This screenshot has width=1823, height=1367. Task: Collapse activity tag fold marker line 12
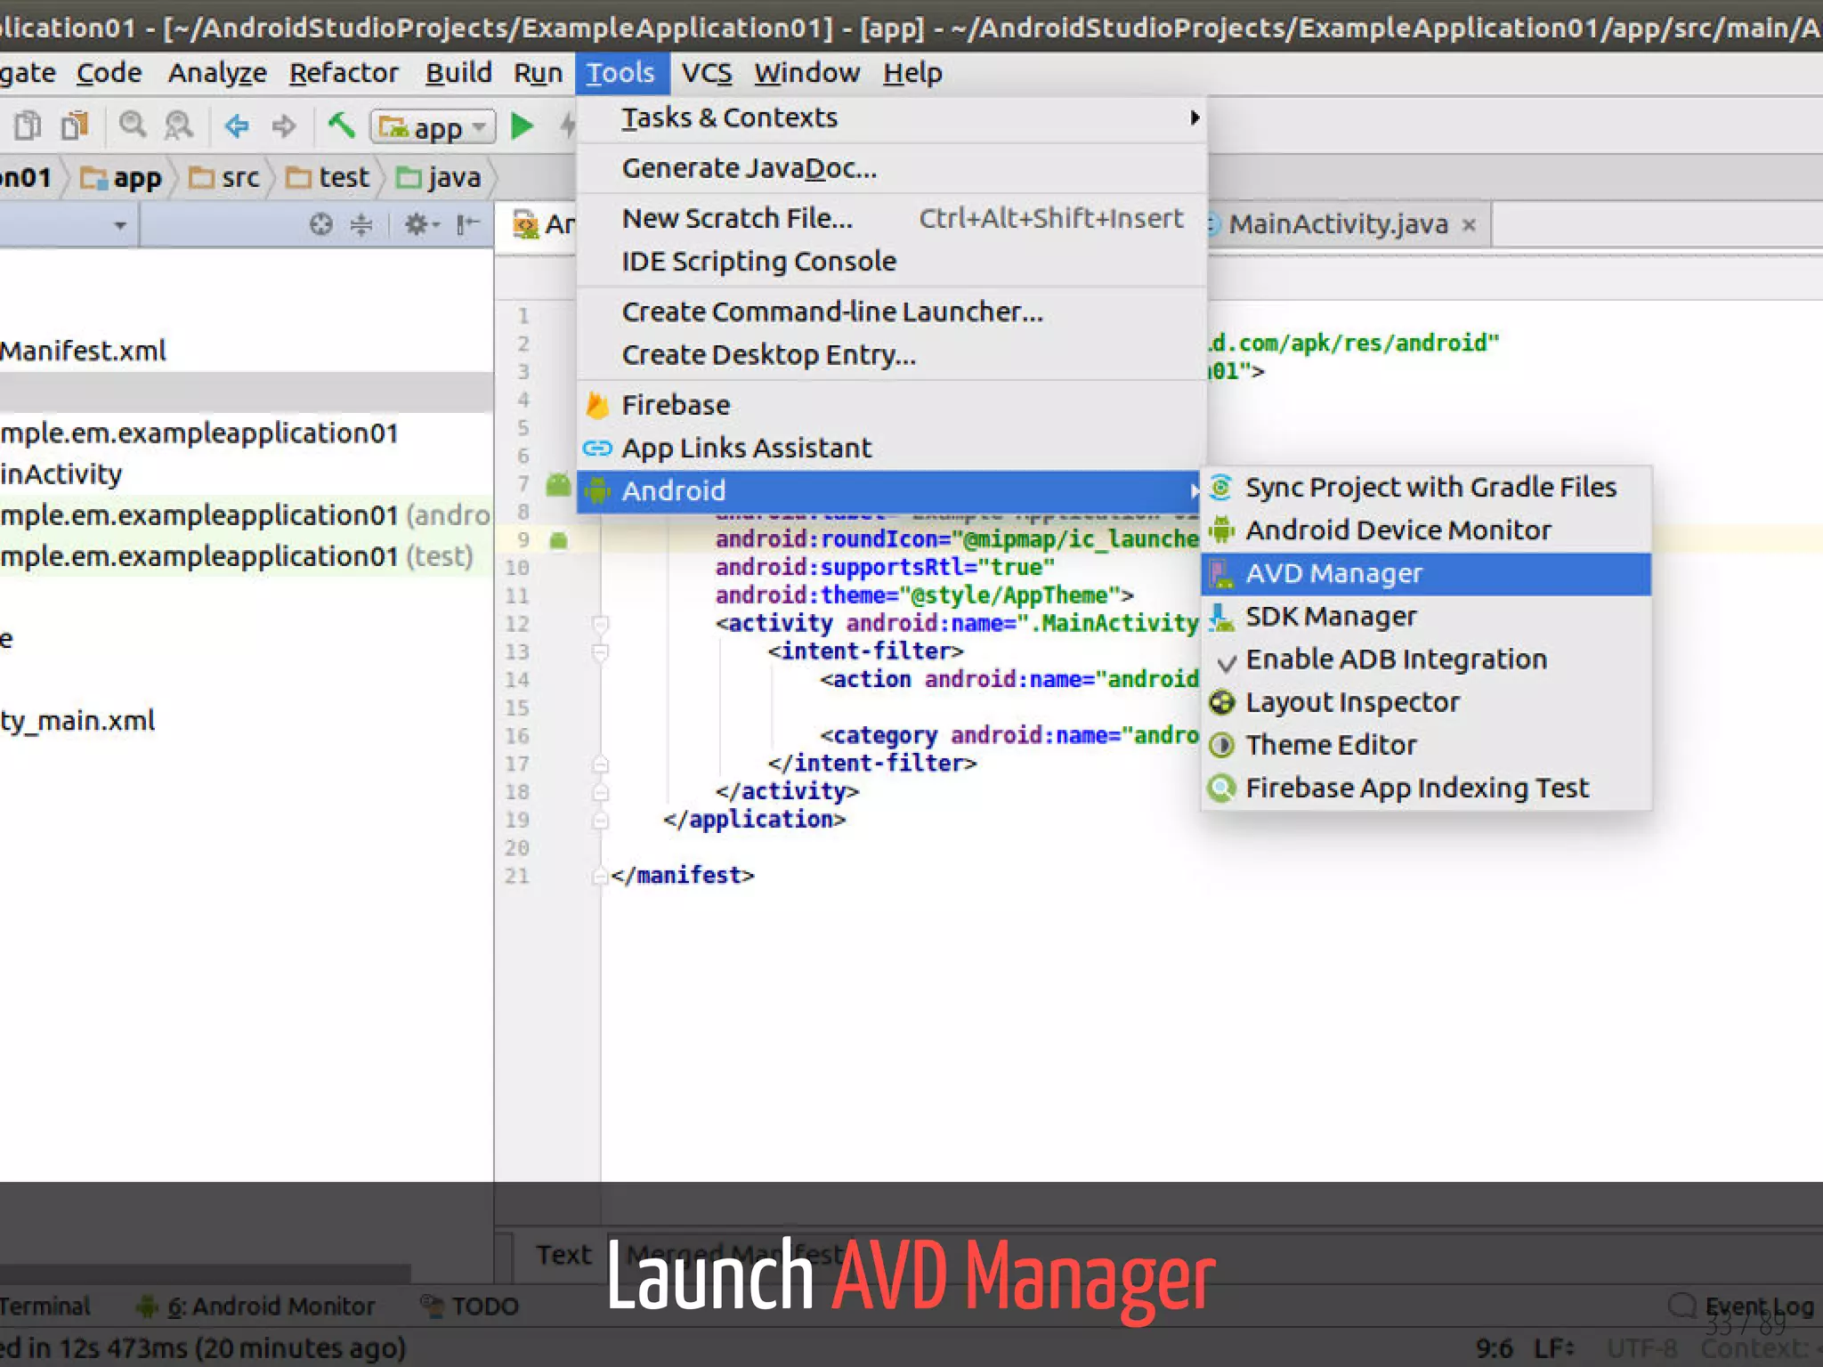[x=601, y=624]
